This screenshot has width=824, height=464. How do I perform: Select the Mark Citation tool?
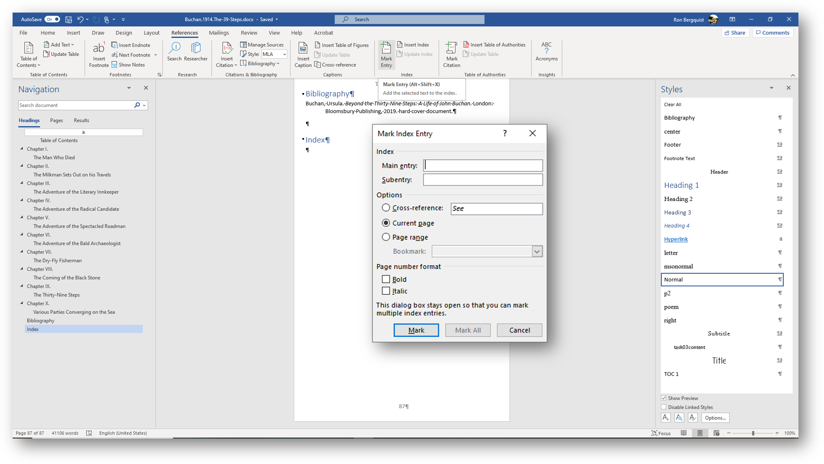pos(451,55)
